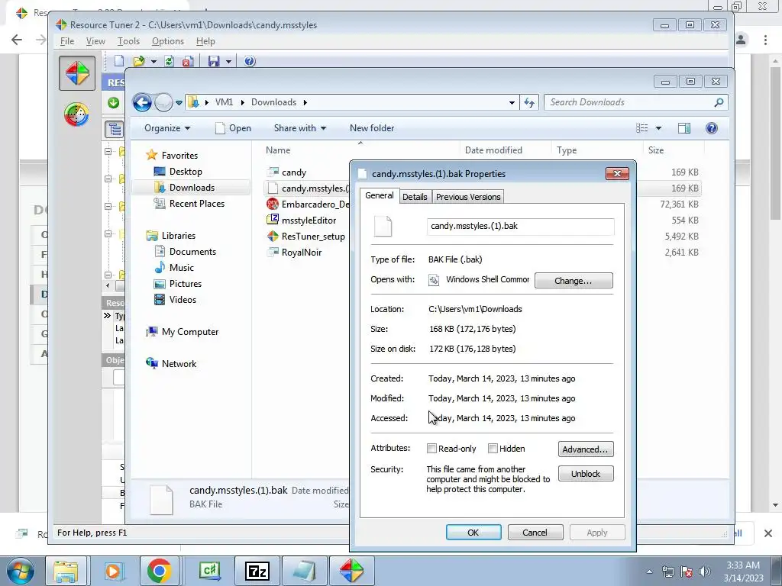Click the file name field in Properties
This screenshot has width=782, height=586.
(520, 226)
